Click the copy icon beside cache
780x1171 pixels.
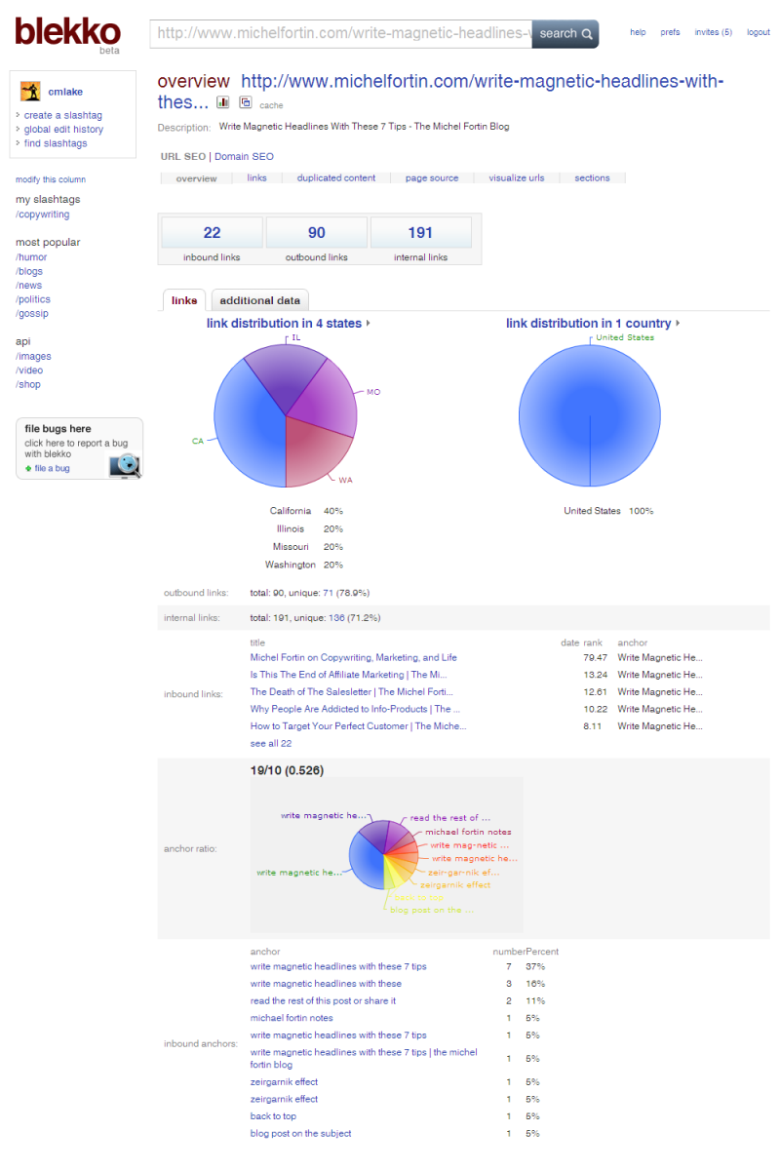[x=245, y=102]
